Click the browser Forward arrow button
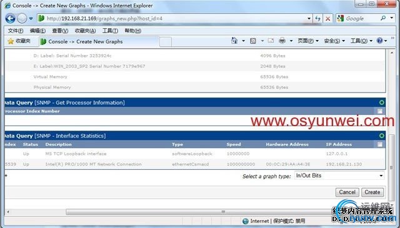400x228 pixels. click(x=22, y=18)
